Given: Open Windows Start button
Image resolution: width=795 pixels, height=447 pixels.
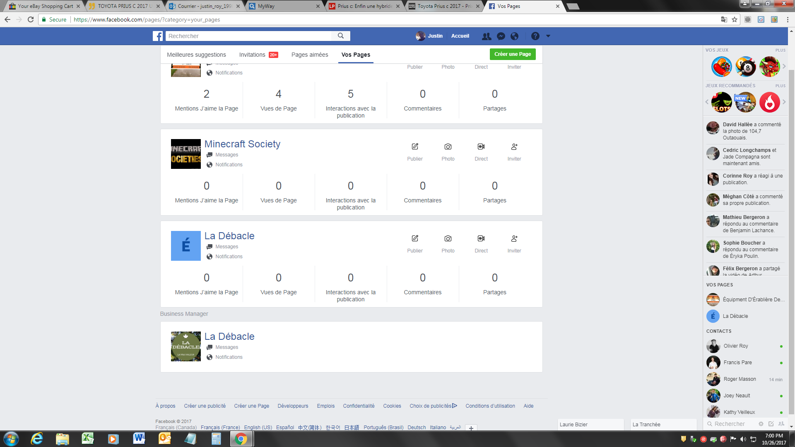Looking at the screenshot, I should pos(11,439).
